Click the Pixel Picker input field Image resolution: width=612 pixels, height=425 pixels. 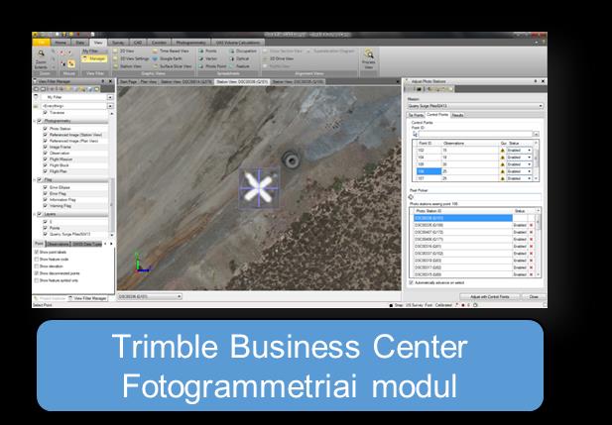(477, 197)
